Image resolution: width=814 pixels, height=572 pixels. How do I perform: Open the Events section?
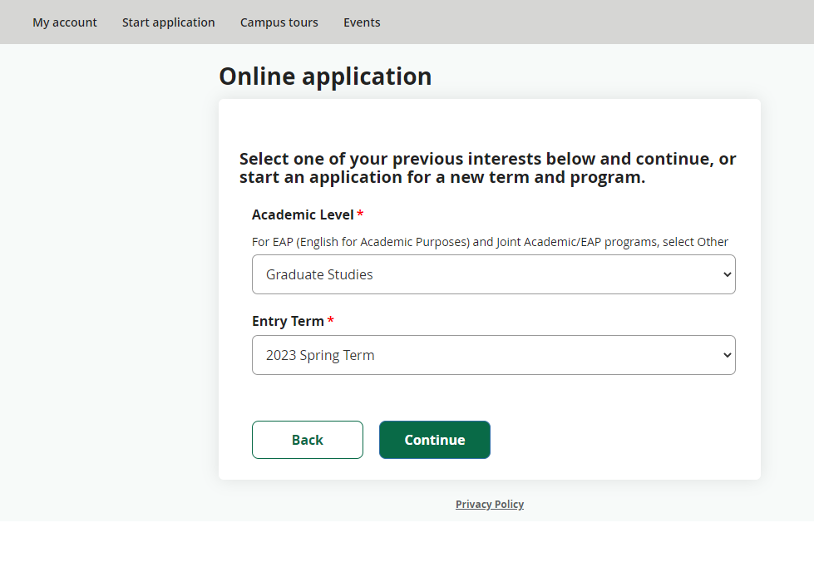(361, 22)
